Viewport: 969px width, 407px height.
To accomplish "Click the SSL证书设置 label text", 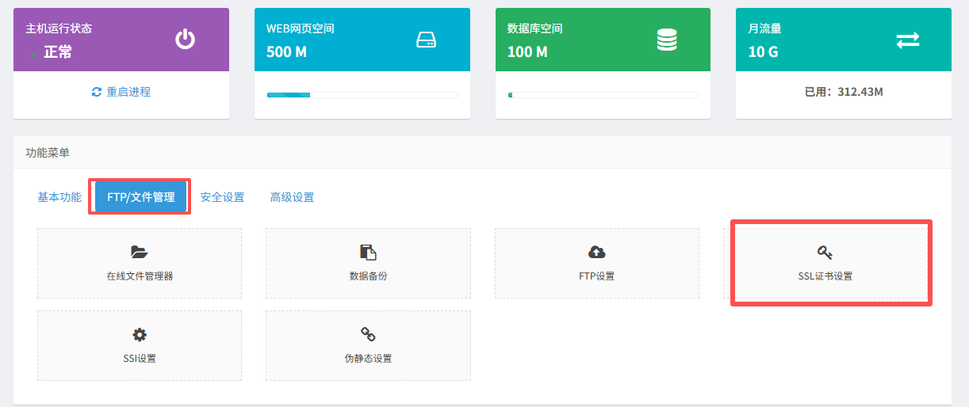I will tap(825, 276).
